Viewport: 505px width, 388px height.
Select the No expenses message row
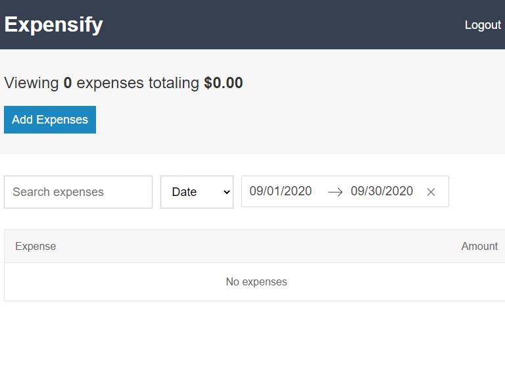click(x=256, y=282)
